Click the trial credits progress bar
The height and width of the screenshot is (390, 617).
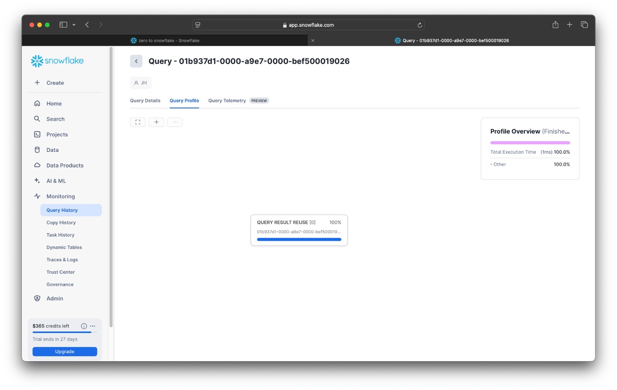(65, 332)
